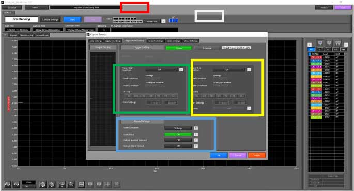
Task: Click Alarm Condition Settings button
Action: tap(178, 128)
